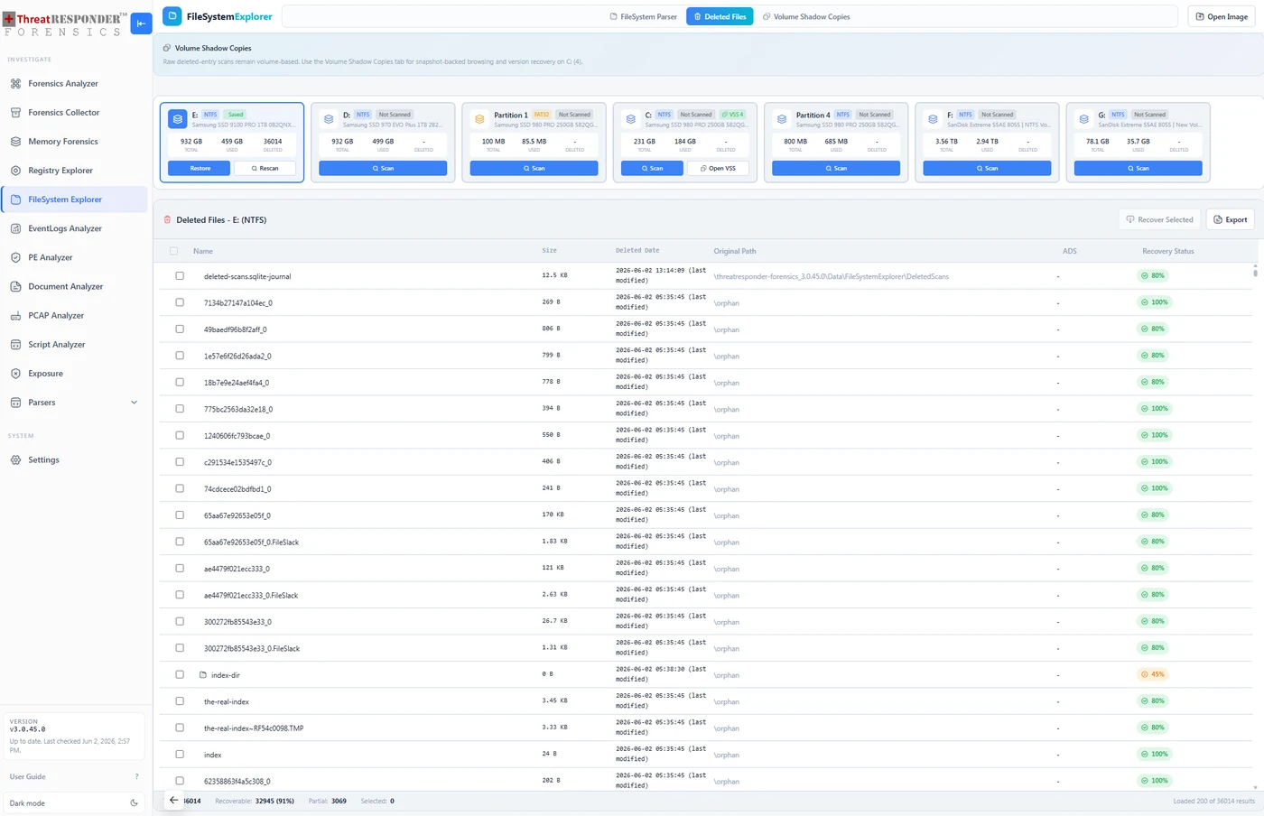
Task: Check the deleted-scans.sqlite-journal row checkbox
Action: [179, 276]
